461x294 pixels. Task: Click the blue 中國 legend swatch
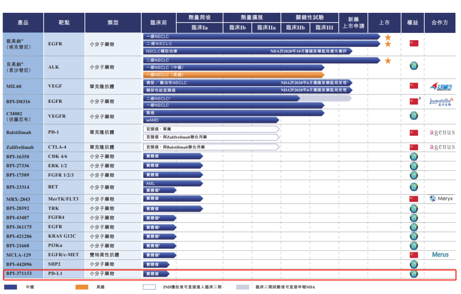pyautogui.click(x=11, y=287)
